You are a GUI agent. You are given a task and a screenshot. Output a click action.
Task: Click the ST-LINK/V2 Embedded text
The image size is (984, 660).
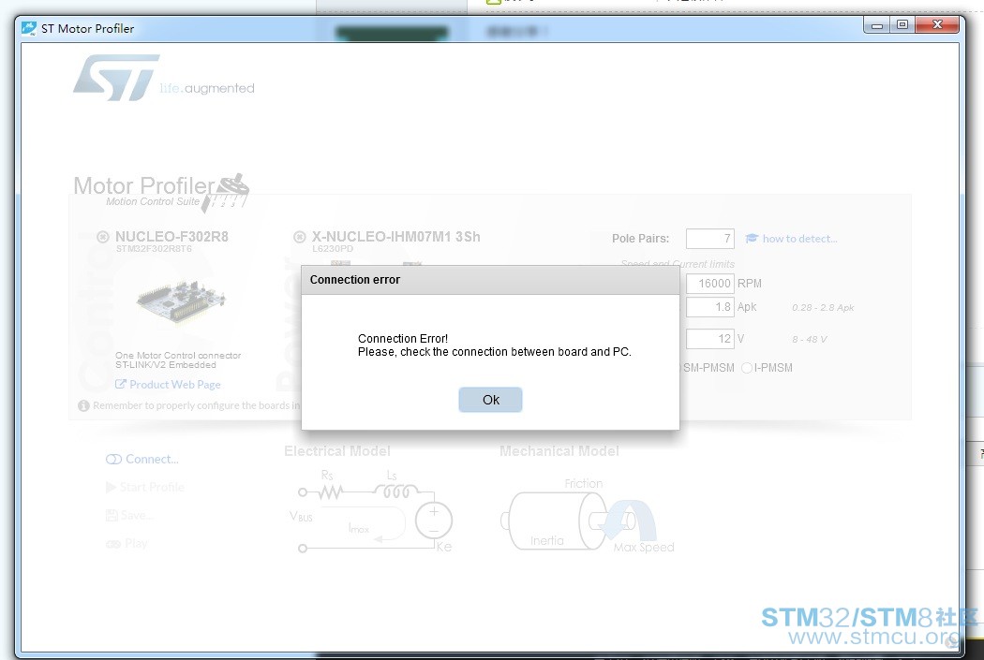pyautogui.click(x=166, y=365)
